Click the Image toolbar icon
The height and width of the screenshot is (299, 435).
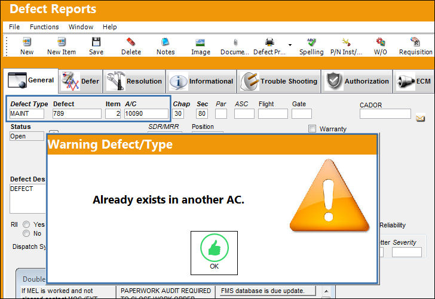[200, 42]
